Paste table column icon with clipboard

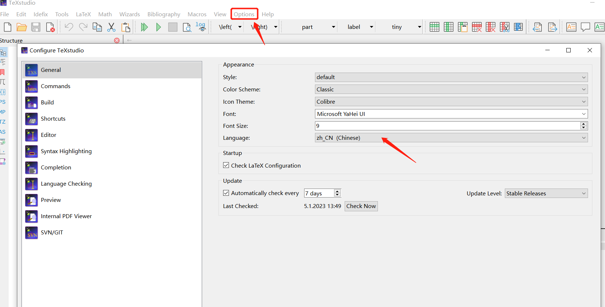tap(463, 27)
